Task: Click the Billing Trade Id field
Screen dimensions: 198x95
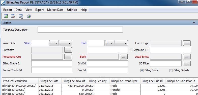Action: click(52, 63)
